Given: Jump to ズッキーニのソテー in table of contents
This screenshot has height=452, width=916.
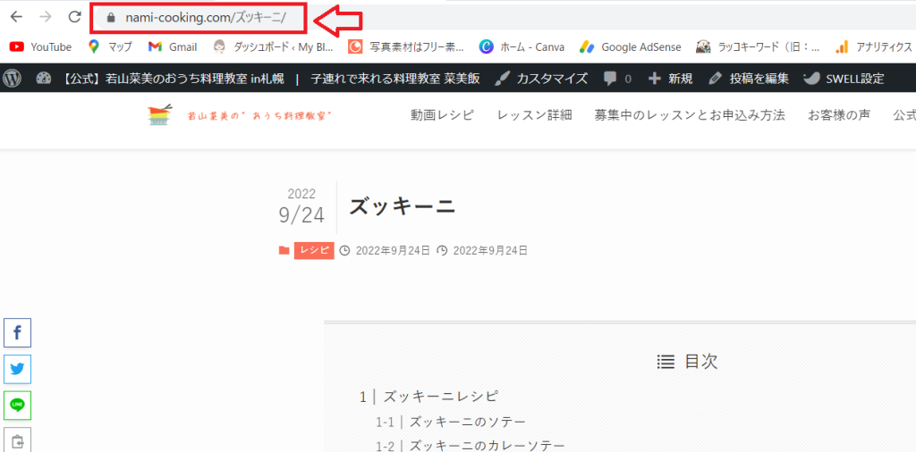Looking at the screenshot, I should [467, 422].
